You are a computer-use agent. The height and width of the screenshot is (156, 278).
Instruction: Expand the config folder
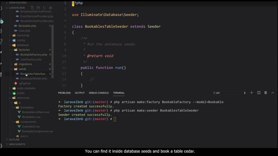coord(21,40)
